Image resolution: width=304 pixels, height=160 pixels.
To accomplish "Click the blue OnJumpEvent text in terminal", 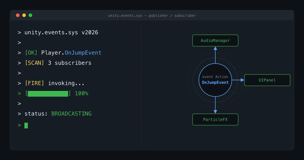I will [83, 53].
